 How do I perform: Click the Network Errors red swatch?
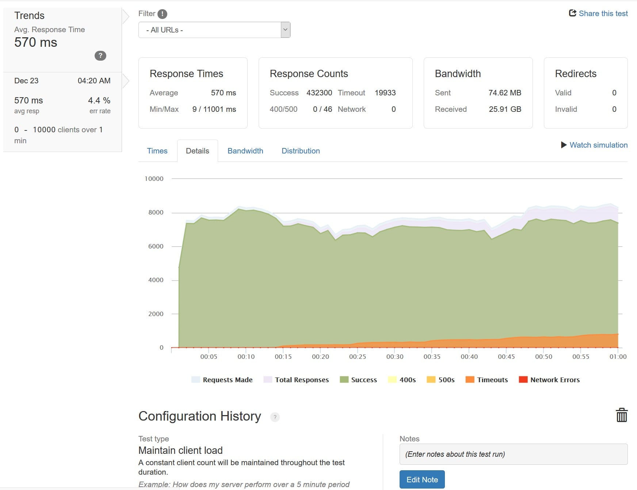click(523, 380)
